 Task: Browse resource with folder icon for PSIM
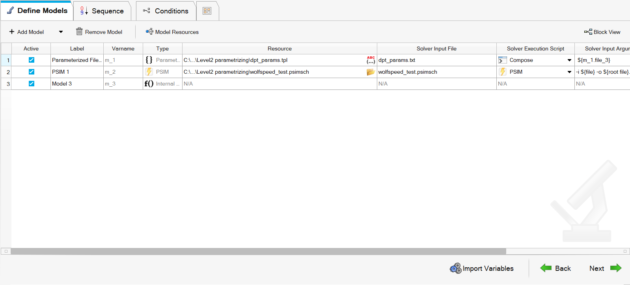point(371,72)
